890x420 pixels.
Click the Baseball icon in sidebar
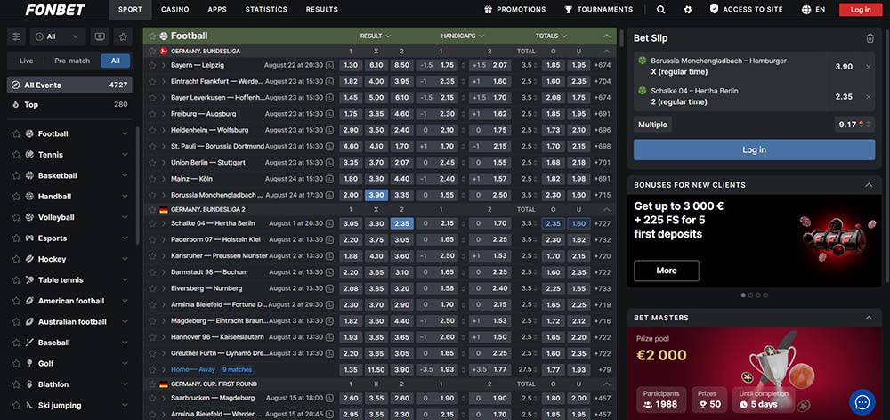click(x=29, y=343)
